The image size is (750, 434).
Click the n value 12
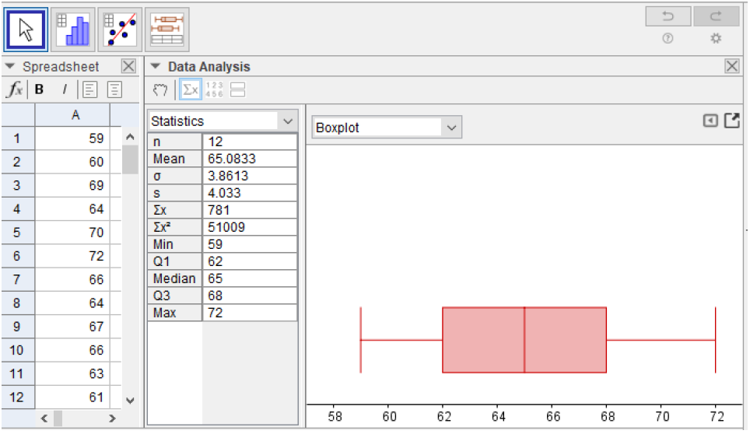tap(250, 142)
